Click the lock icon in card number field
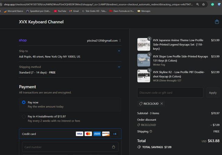This screenshot has width=222, height=155. (x=114, y=147)
